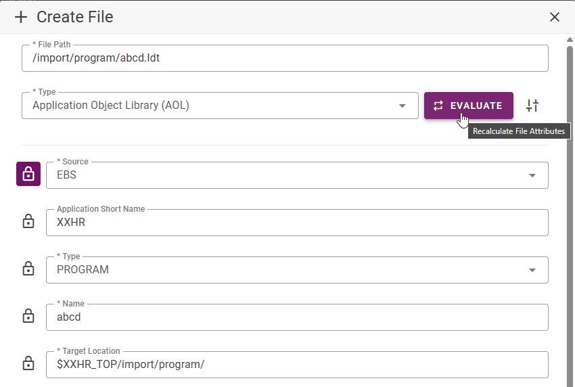The height and width of the screenshot is (387, 575).
Task: Click the lock icon next to Name field
Action: point(28,316)
